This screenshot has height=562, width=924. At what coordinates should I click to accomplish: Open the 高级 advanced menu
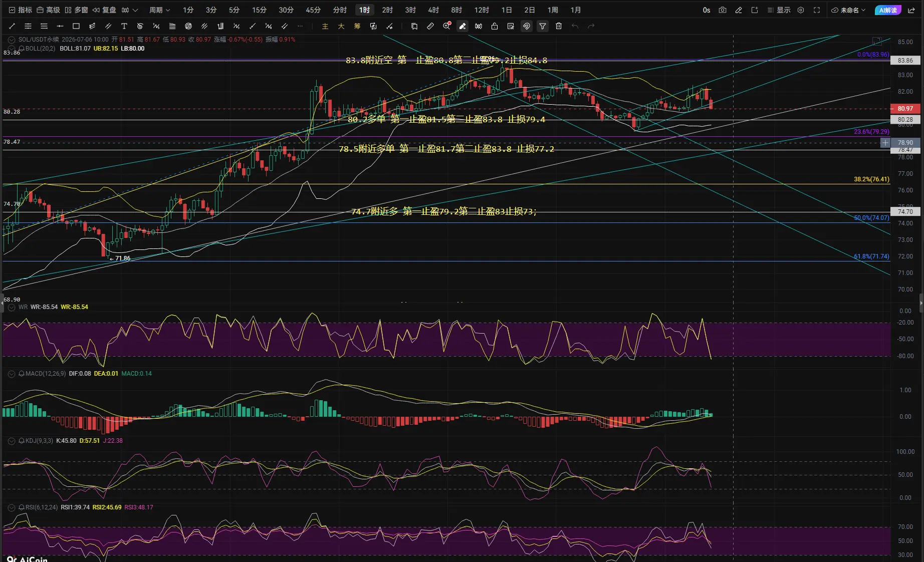pyautogui.click(x=49, y=10)
